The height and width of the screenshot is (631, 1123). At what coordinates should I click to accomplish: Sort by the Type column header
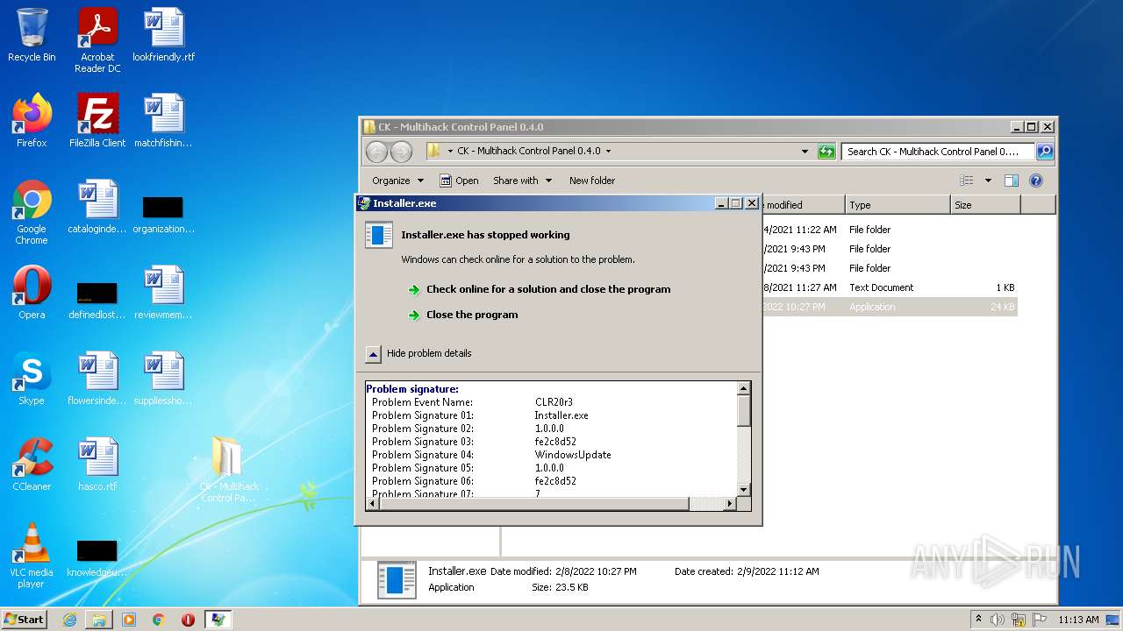pos(898,205)
